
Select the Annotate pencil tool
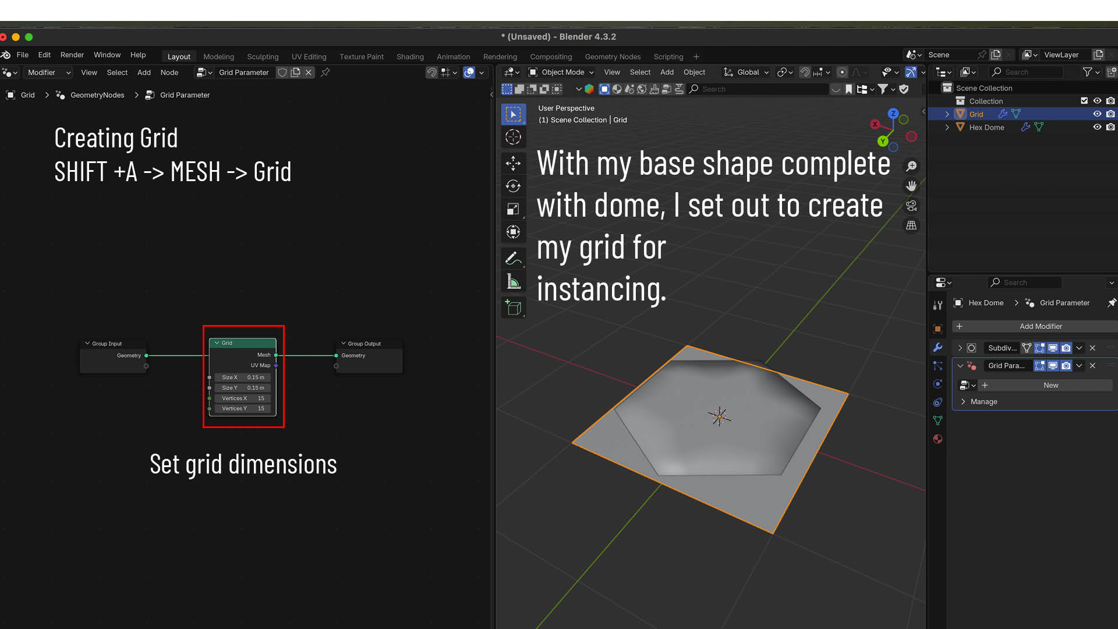click(512, 258)
